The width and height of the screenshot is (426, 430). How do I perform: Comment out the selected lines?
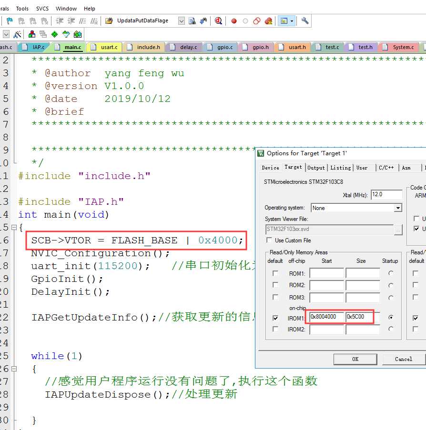[82, 21]
